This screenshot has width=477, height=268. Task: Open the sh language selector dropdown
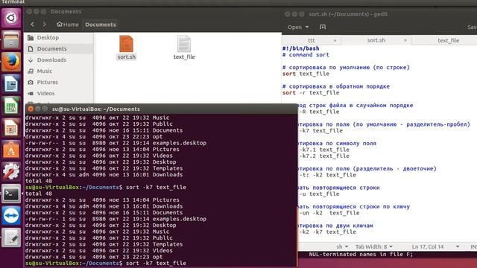pyautogui.click(x=342, y=246)
